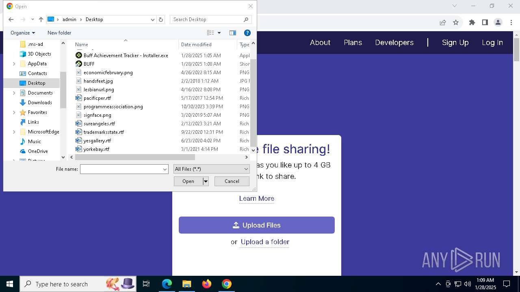Open Firefox from the taskbar
This screenshot has height=292, width=520.
point(207,284)
